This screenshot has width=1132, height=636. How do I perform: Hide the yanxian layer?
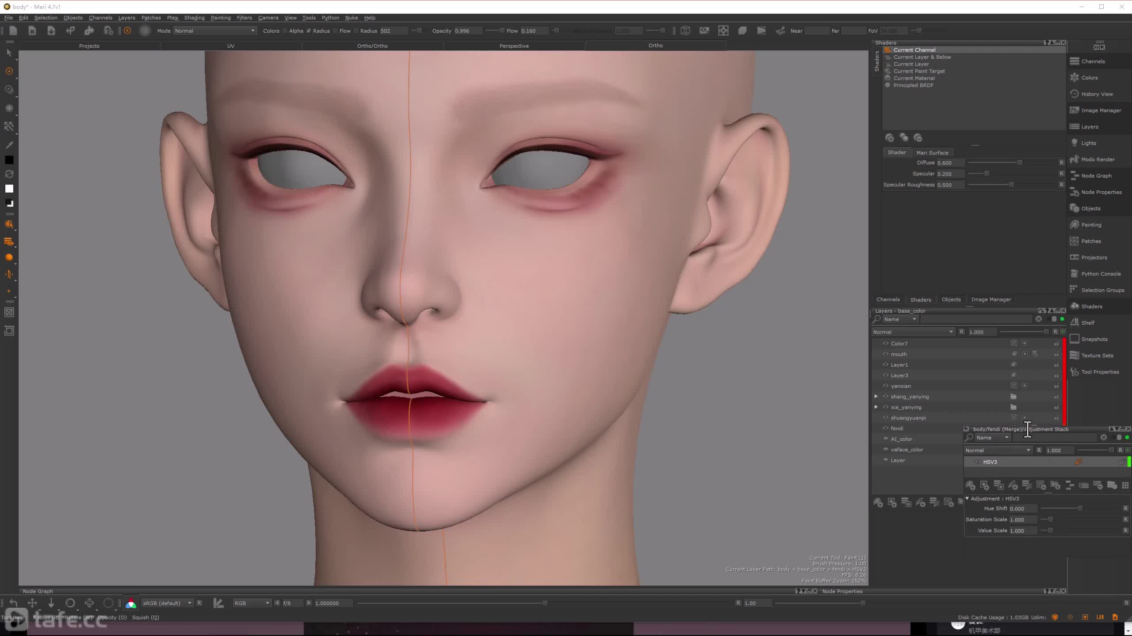886,386
